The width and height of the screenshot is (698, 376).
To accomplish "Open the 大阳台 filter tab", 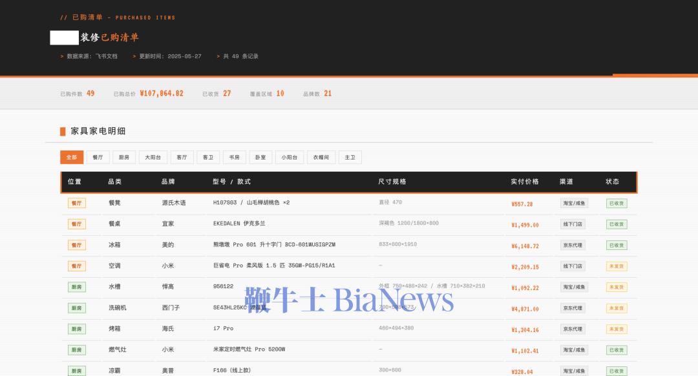I will pyautogui.click(x=153, y=157).
